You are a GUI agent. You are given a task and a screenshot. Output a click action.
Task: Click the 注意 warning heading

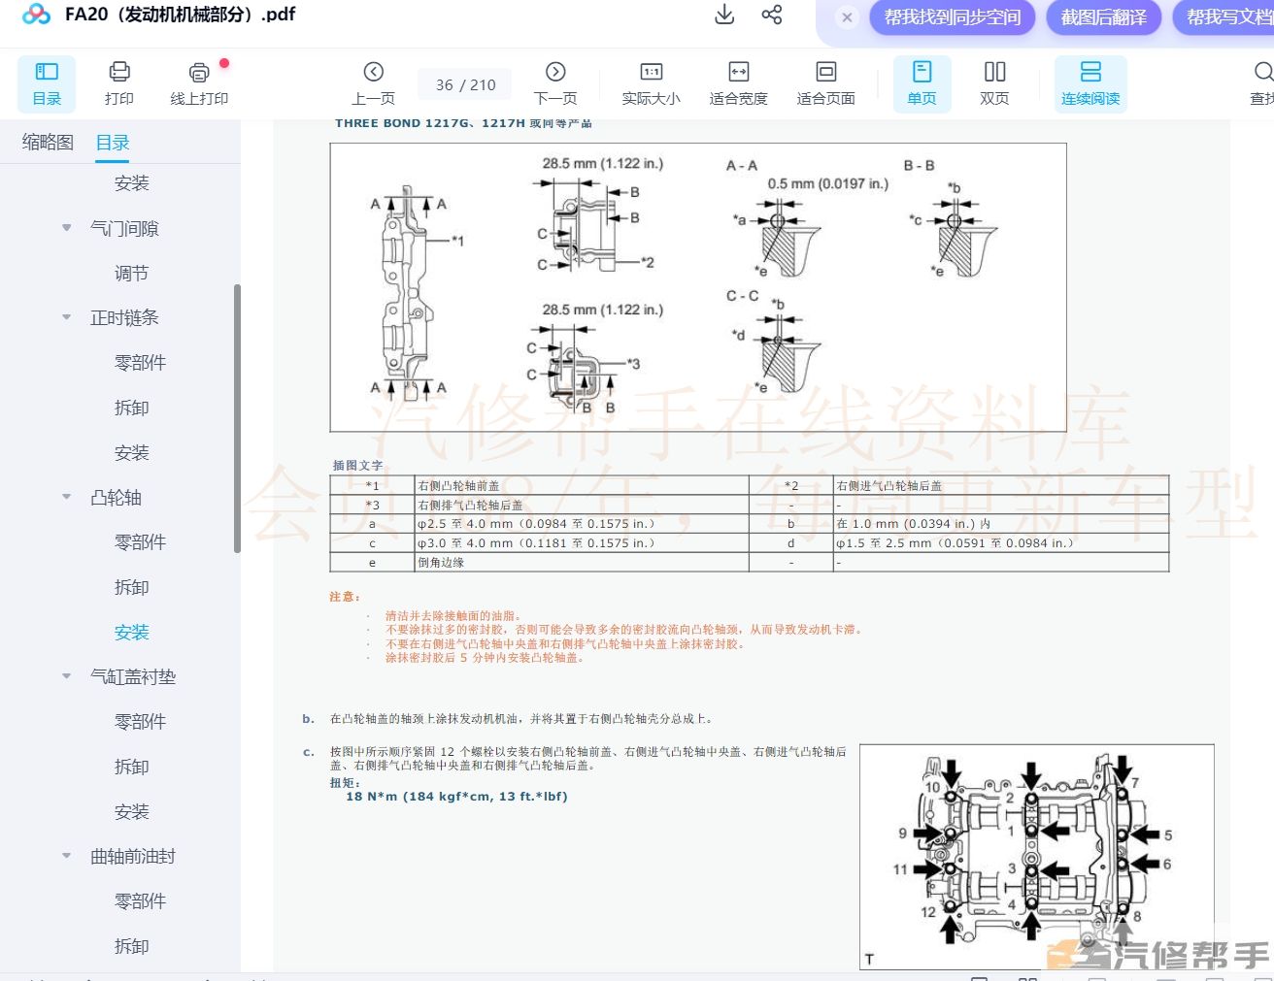coord(345,597)
